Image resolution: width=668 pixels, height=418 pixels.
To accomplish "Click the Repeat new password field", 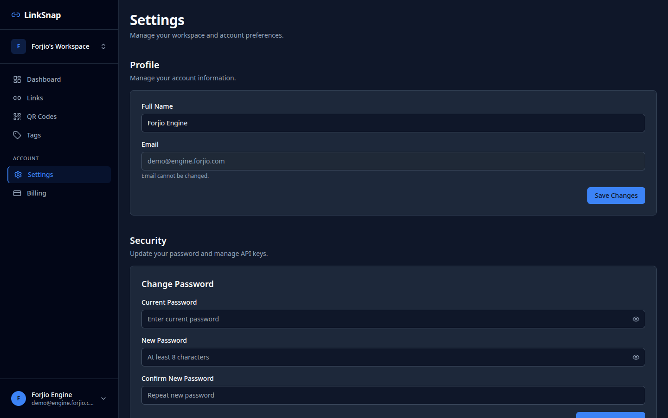I will 393,395.
